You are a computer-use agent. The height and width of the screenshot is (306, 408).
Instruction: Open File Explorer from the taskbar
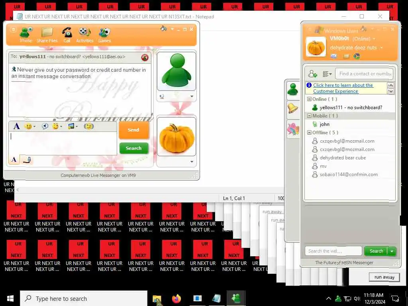pos(157,299)
